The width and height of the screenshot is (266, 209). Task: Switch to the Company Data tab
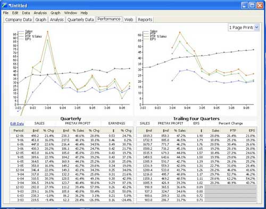point(18,20)
